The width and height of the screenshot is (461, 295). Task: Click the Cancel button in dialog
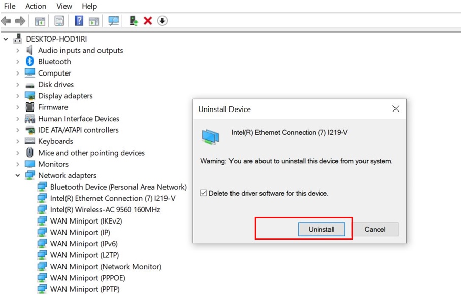click(375, 229)
